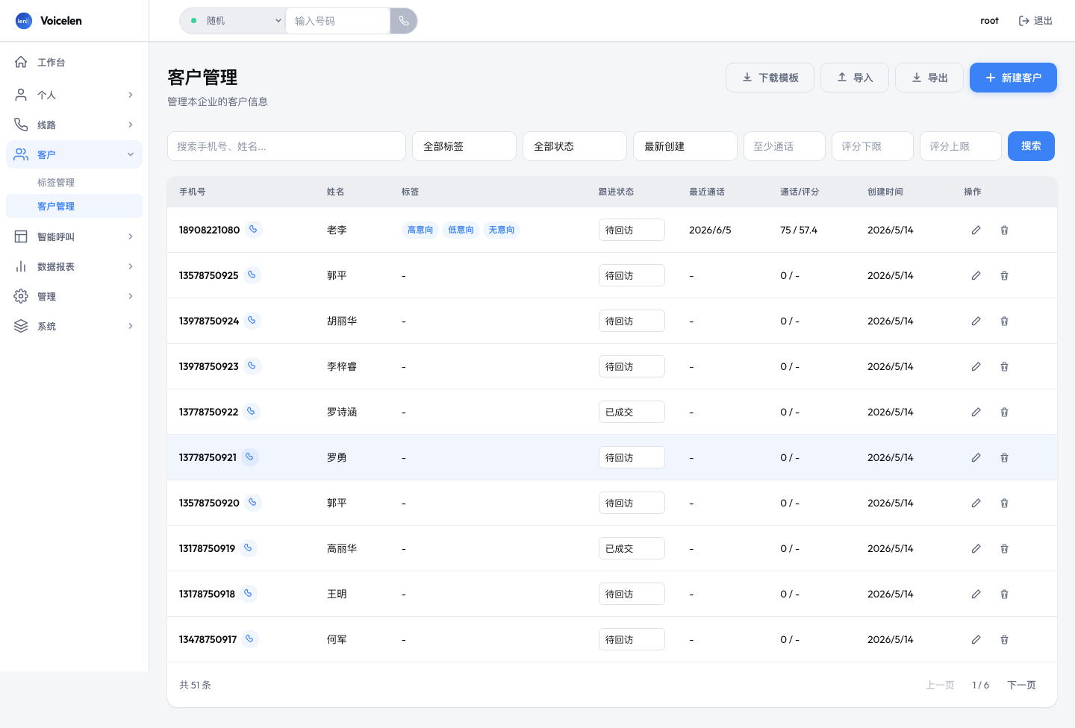Call customer 18908221080 via phone icon

[x=253, y=230]
